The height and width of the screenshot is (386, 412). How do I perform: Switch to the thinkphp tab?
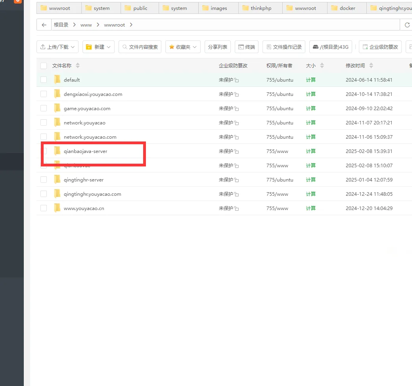tap(261, 8)
